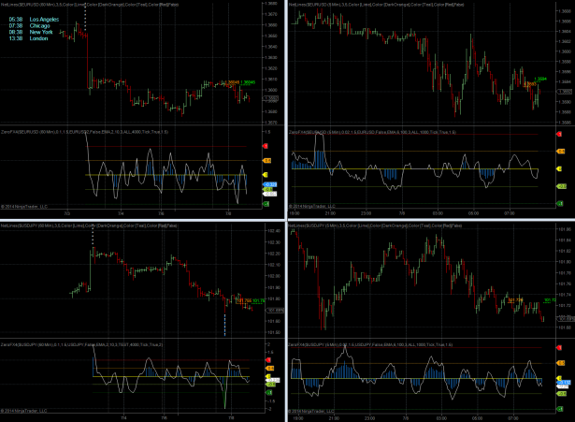Viewport: 575px width, 422px height.
Task: Click the 08:38 New York clock row
Action: (x=31, y=32)
